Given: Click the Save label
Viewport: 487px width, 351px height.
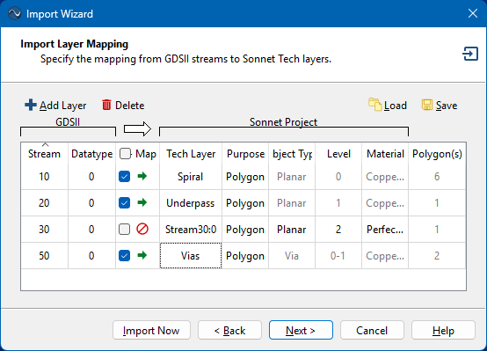Looking at the screenshot, I should pyautogui.click(x=447, y=106).
